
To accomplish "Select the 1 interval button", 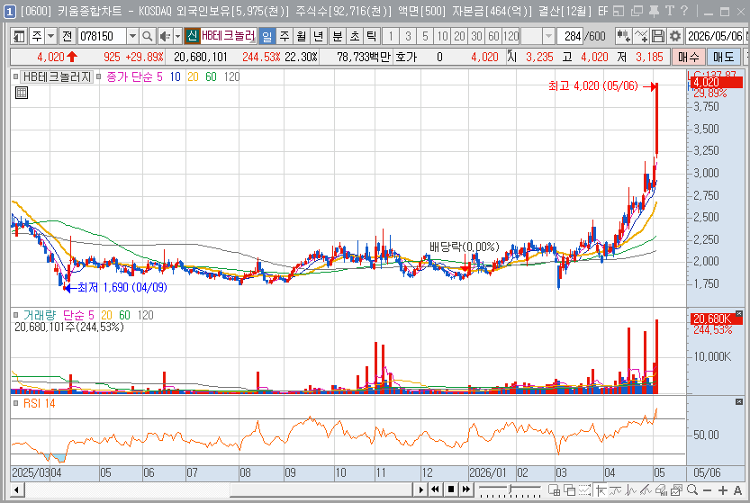I will click(x=391, y=36).
